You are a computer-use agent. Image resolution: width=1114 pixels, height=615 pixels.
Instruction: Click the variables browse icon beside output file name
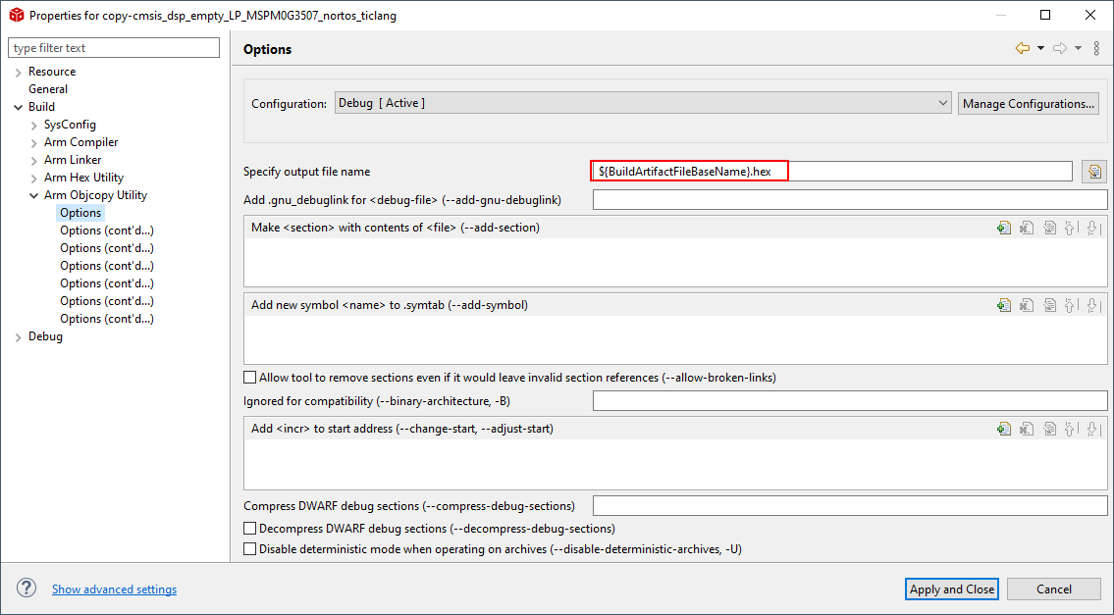tap(1093, 172)
